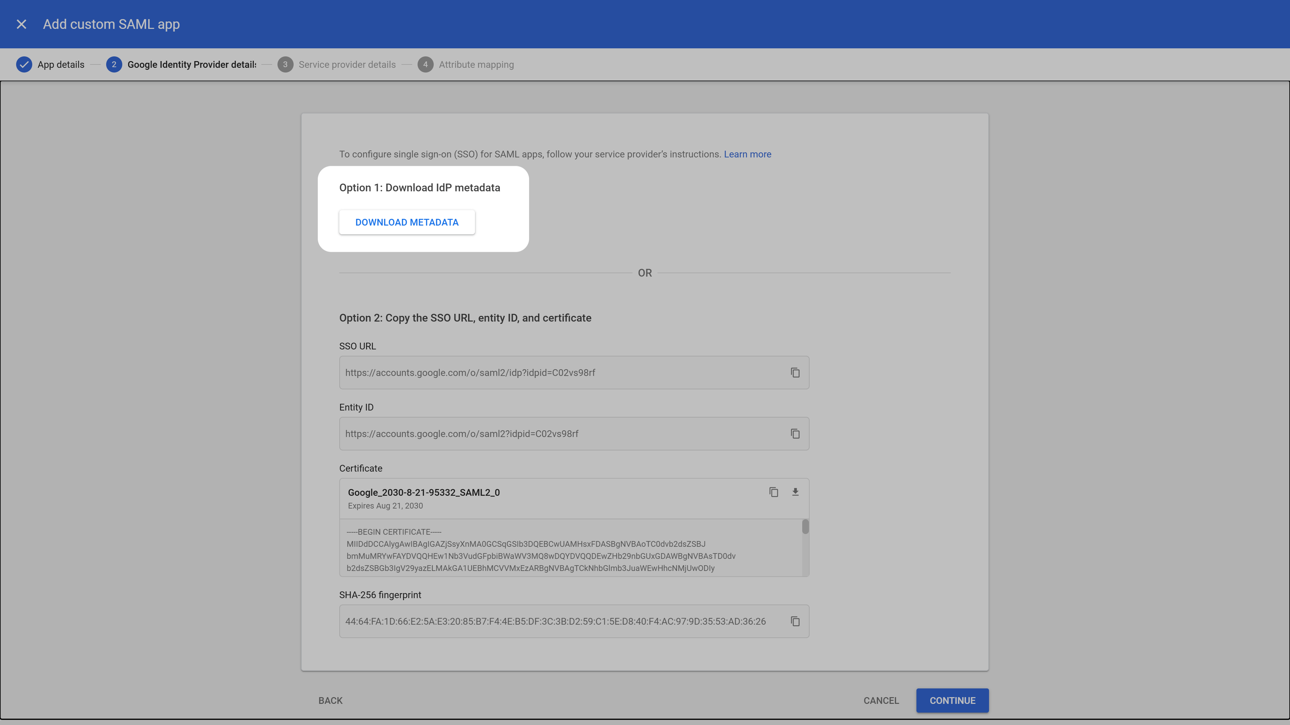Copy the Entity ID to clipboard
Screen dimensions: 1290x725
(x=795, y=434)
